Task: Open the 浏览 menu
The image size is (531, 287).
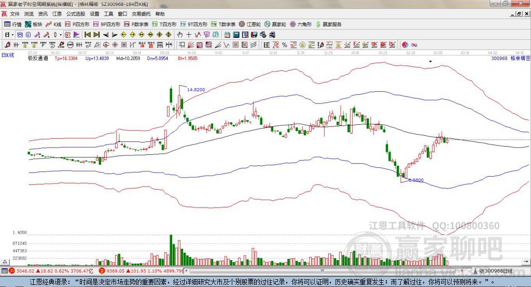Action: click(29, 14)
